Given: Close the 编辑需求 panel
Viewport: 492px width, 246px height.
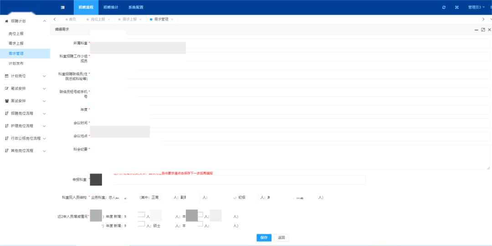Looking at the screenshot, I should [x=489, y=30].
